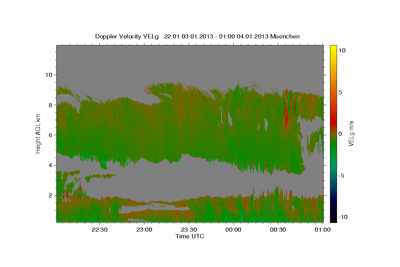The image size is (400, 267).
Task: Click the 'Muenchen' station name in title
Action: pyautogui.click(x=285, y=36)
